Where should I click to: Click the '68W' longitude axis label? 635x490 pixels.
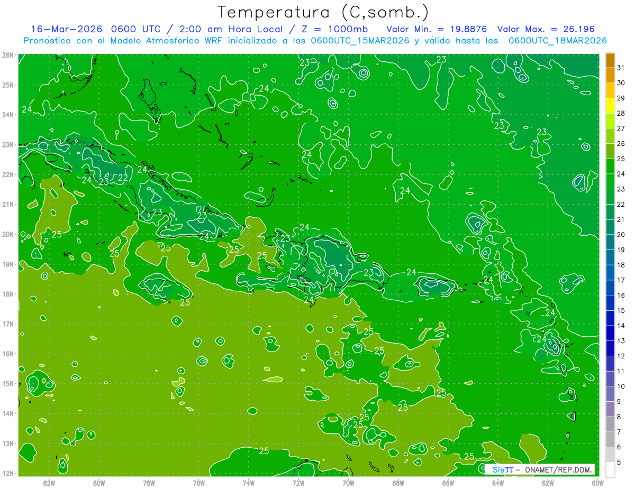pos(398,483)
